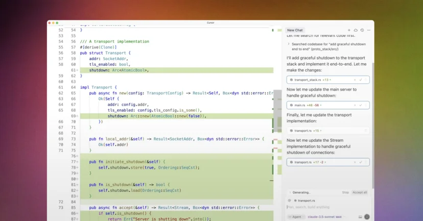423x221 pixels.
Task: Click the chat prompt input field
Action: click(x=328, y=207)
